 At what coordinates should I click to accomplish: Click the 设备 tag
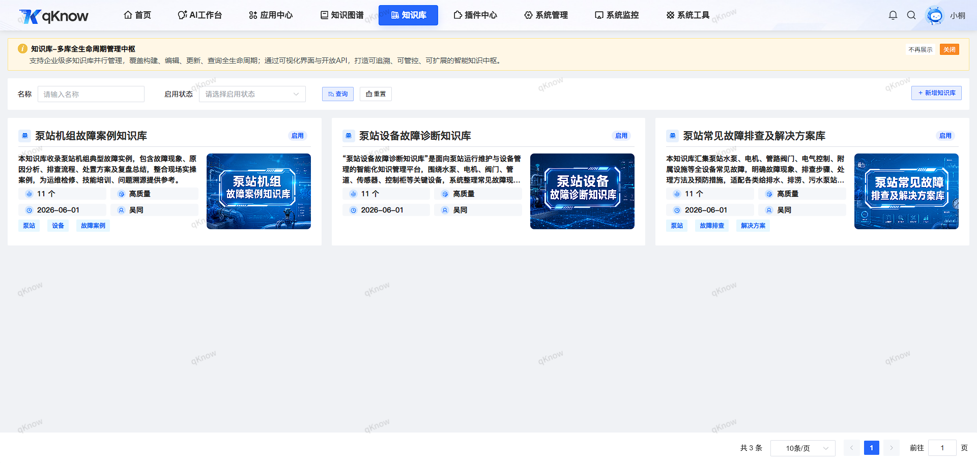[58, 226]
